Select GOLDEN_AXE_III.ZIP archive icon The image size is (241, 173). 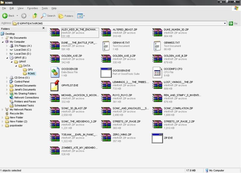[x=157, y=59]
